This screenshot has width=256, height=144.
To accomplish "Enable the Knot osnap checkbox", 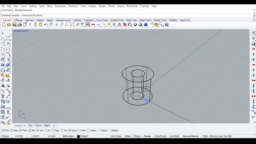I will point(79,130).
